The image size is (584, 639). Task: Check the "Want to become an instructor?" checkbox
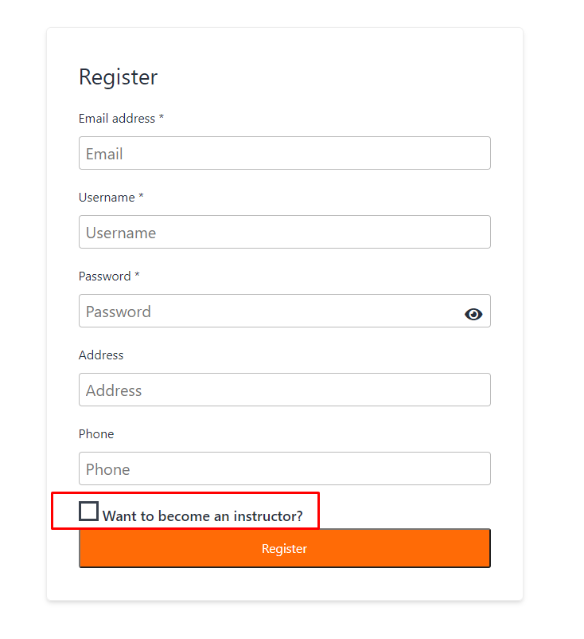click(89, 512)
